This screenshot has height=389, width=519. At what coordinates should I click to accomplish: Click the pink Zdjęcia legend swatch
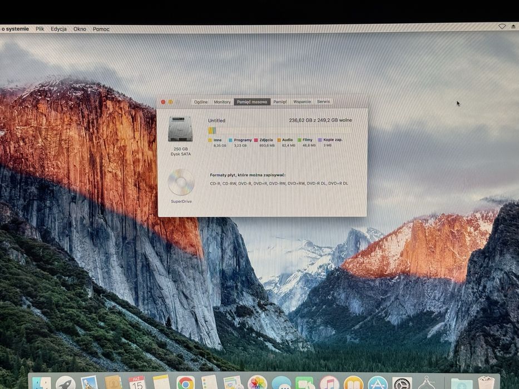tap(256, 140)
